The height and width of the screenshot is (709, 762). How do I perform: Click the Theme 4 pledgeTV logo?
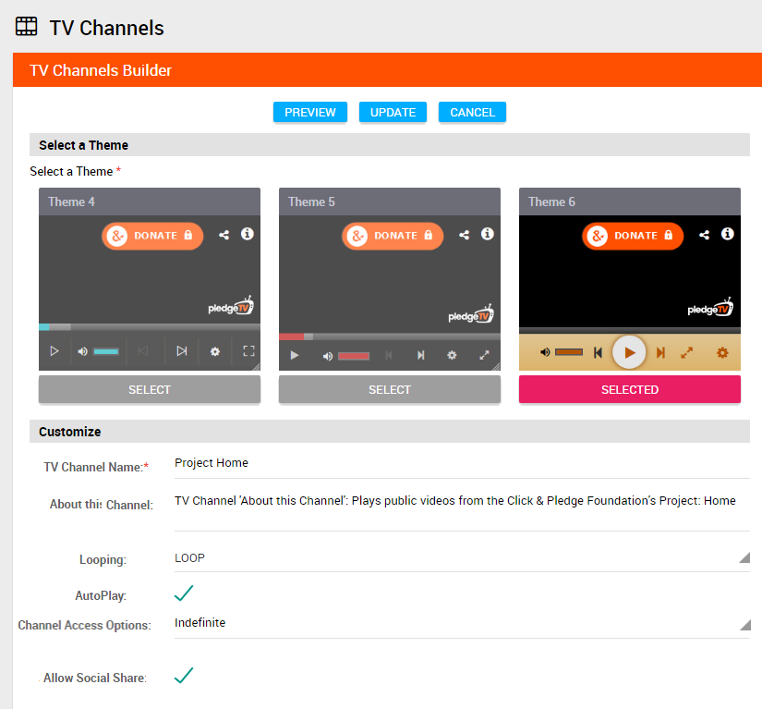point(231,306)
